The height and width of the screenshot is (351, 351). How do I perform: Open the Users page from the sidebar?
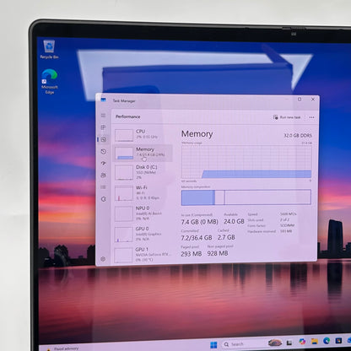click(104, 175)
